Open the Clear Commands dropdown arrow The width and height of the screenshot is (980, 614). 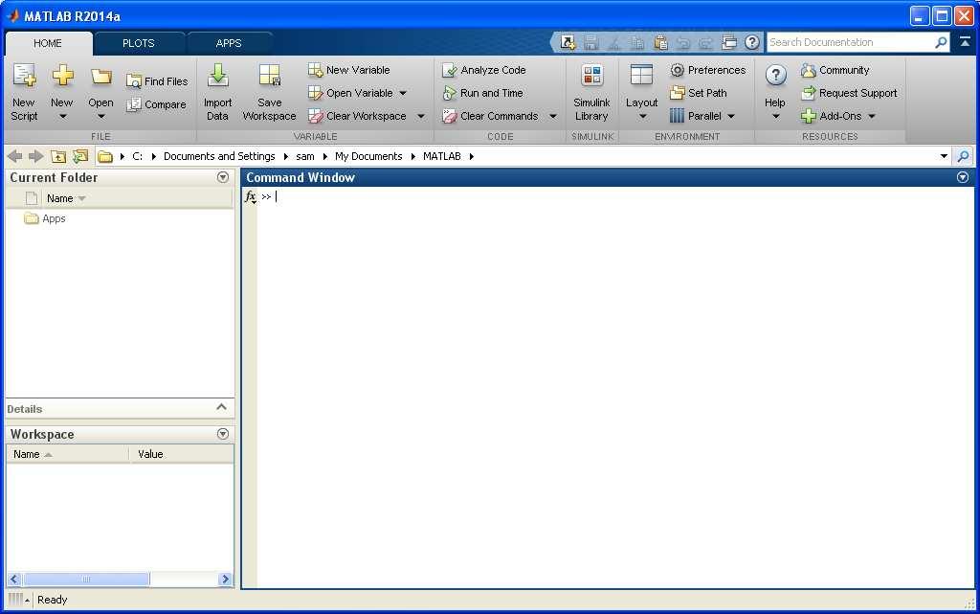[553, 116]
